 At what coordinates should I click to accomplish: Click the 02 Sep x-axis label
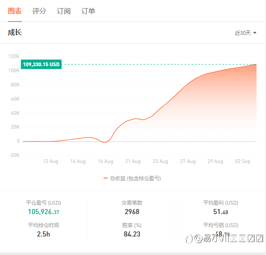243,161
